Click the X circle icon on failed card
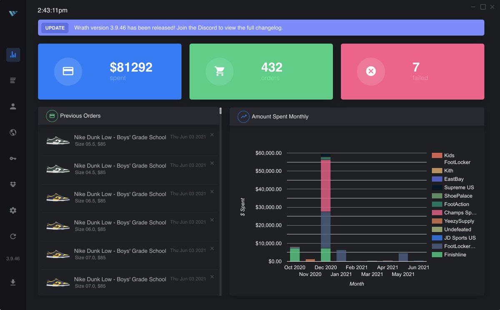500x310 pixels. pos(371,72)
